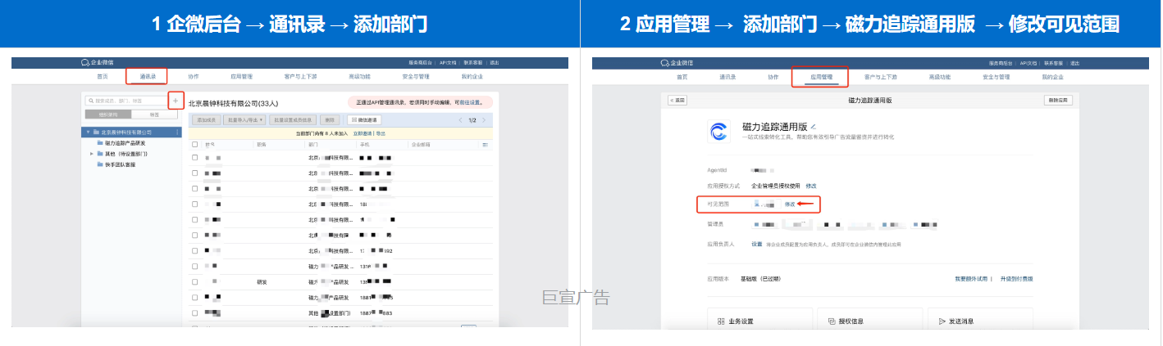
Task: Open 应用管理 tab in right screenshot
Action: click(821, 77)
